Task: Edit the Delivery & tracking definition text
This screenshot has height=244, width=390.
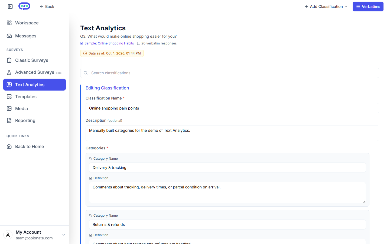Action: (227, 192)
